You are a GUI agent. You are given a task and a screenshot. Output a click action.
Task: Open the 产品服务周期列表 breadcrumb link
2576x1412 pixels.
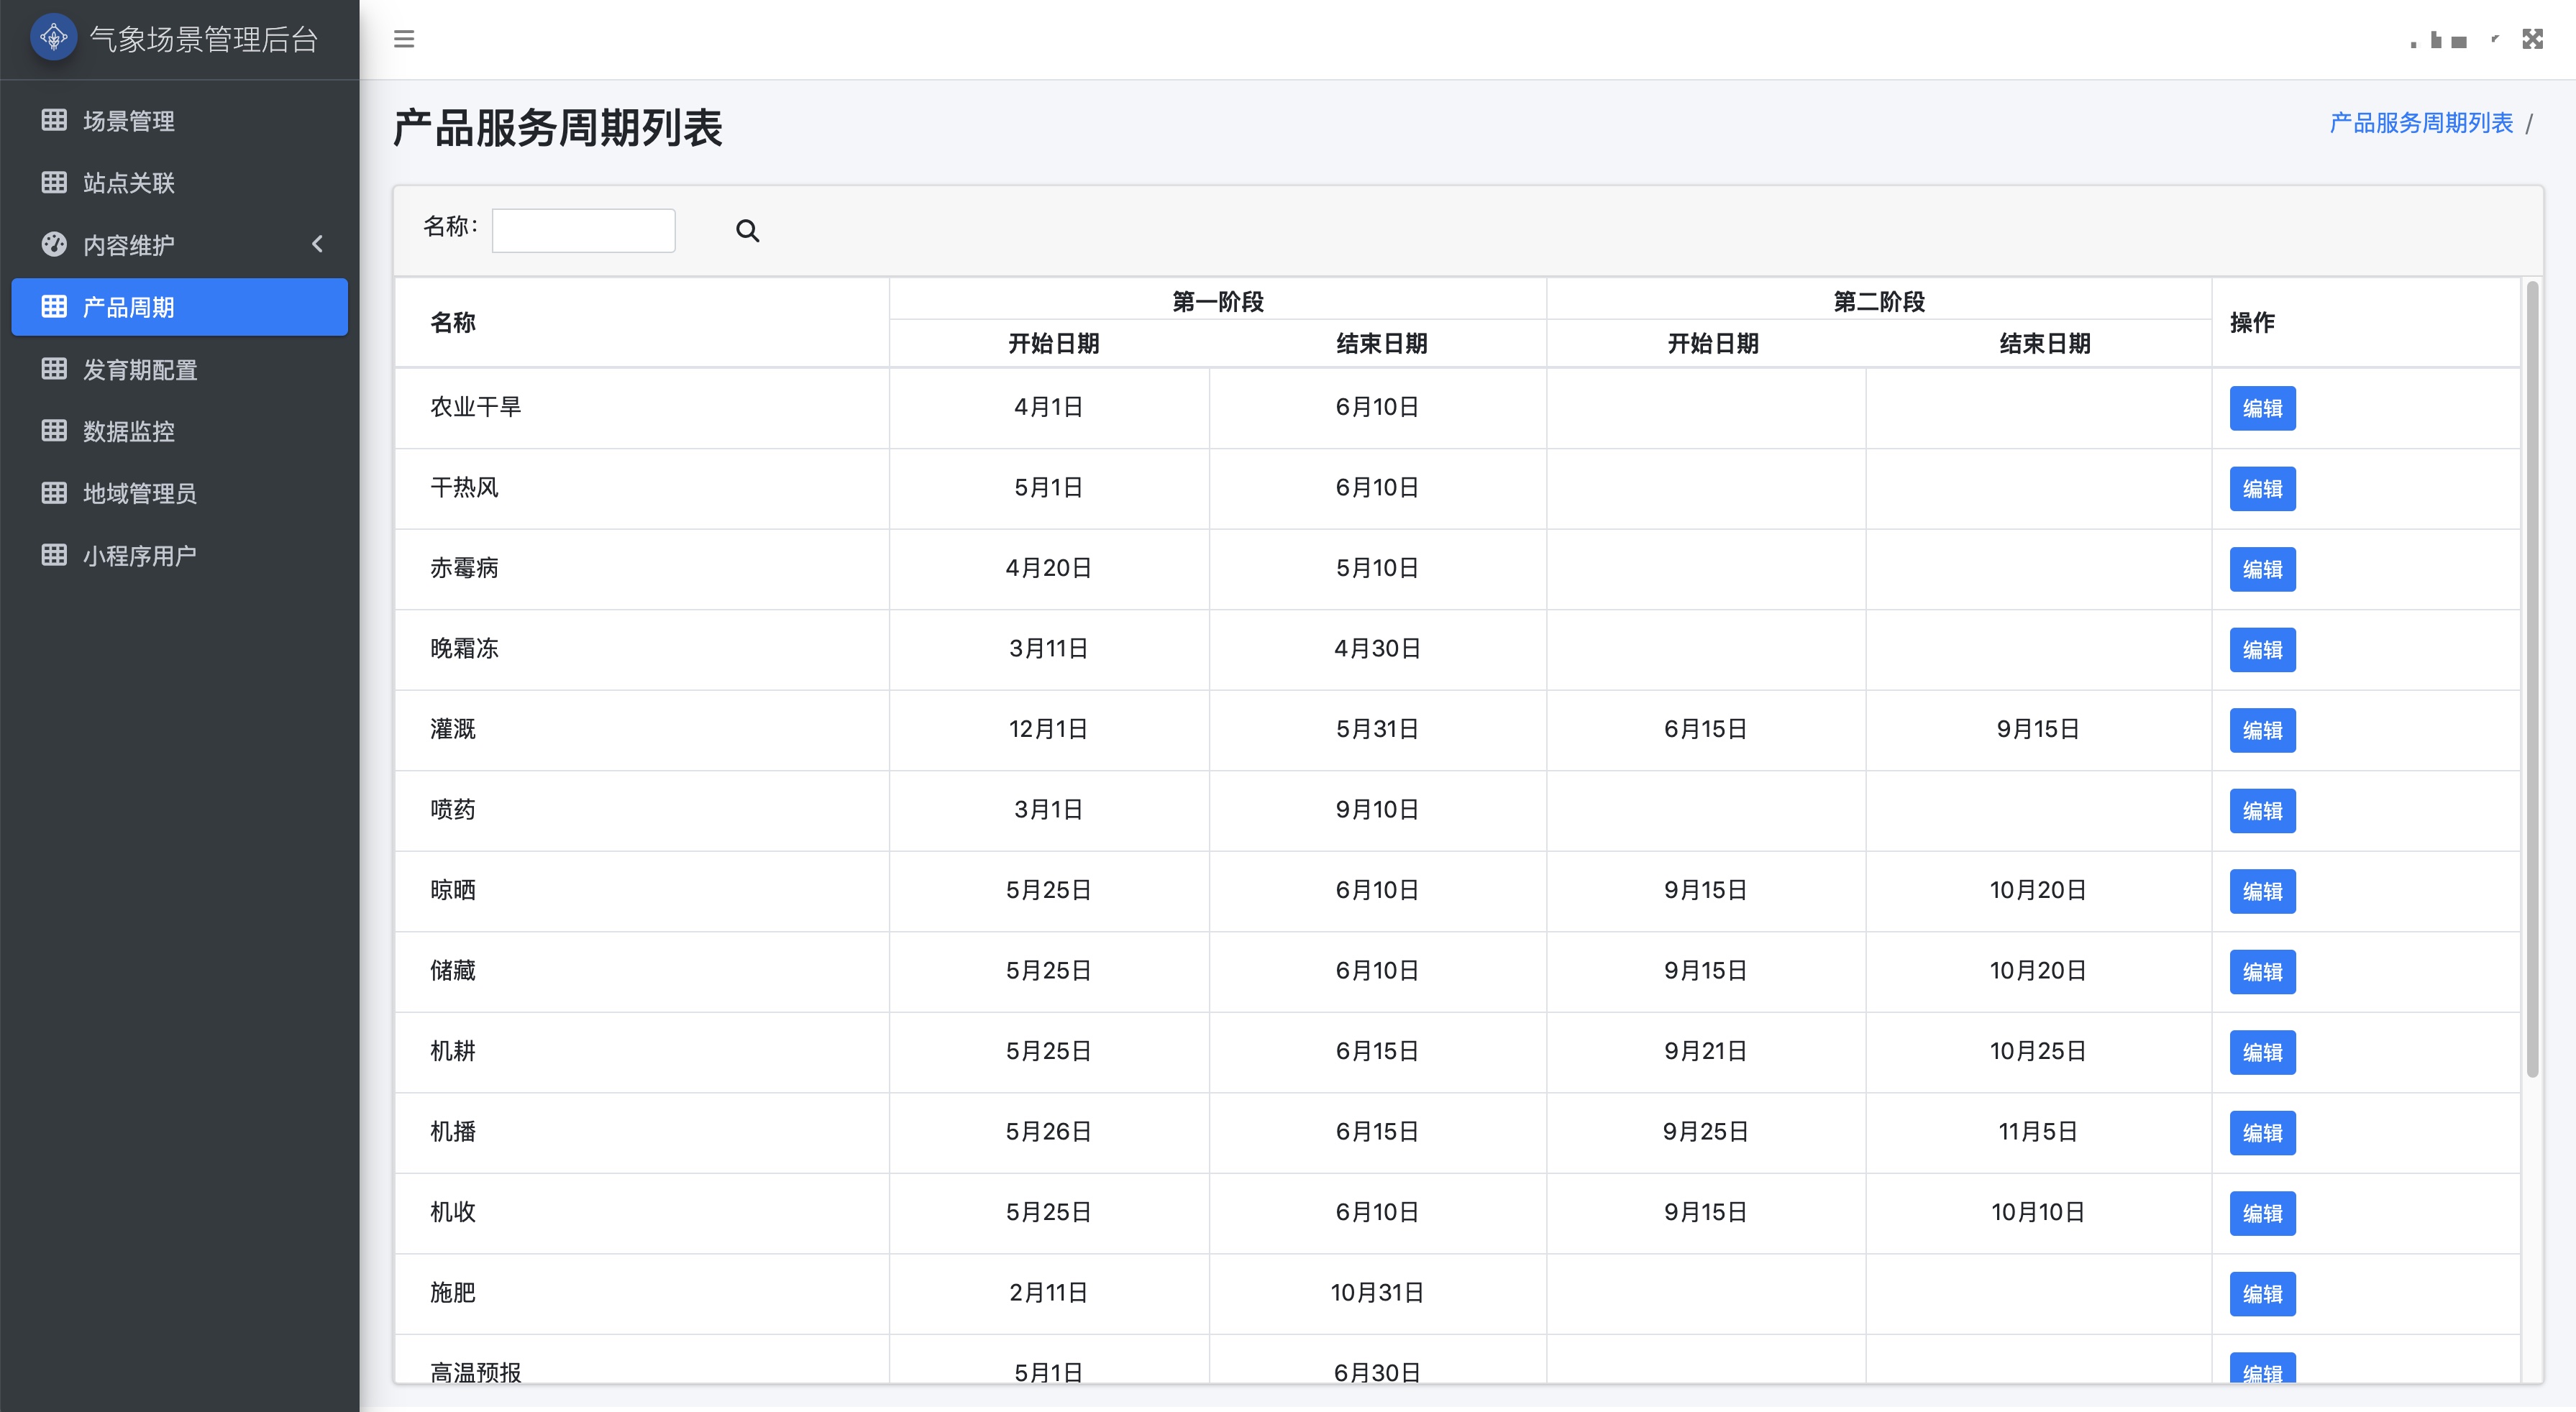(x=2421, y=122)
